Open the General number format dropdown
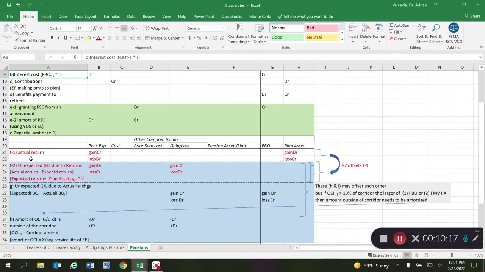The height and width of the screenshot is (272, 485). tap(223, 28)
